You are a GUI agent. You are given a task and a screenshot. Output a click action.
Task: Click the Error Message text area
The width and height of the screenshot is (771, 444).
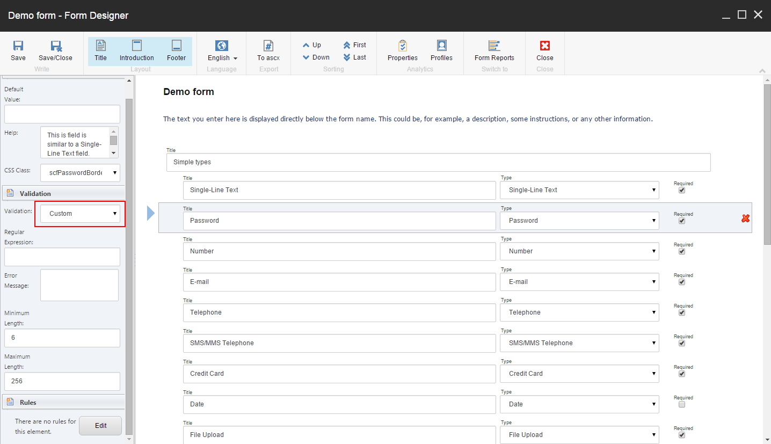(x=79, y=285)
